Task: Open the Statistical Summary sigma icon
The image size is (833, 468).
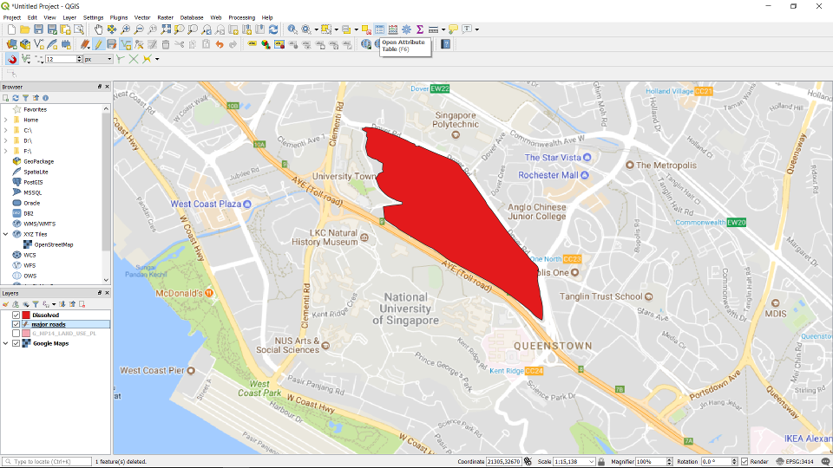Action: [419, 29]
